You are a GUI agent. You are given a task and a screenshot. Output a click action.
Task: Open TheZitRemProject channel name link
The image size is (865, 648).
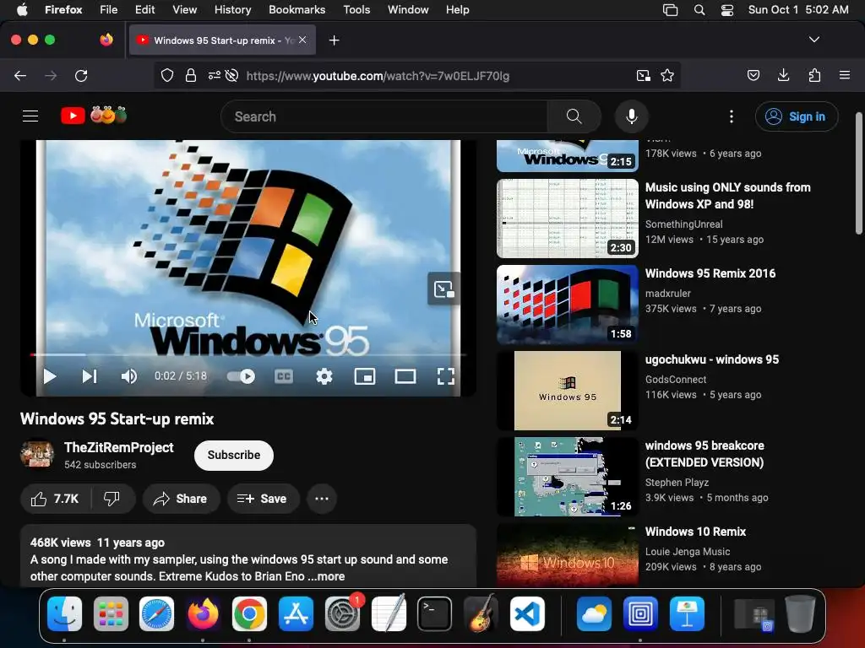(118, 447)
